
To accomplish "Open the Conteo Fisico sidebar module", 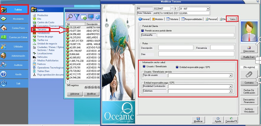I will click(14, 28).
